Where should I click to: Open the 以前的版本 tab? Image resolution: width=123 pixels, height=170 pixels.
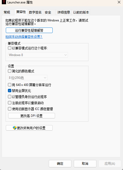81,12
